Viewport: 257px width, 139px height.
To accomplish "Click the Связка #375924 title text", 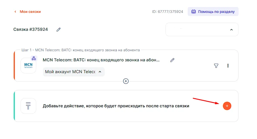I will [31, 29].
